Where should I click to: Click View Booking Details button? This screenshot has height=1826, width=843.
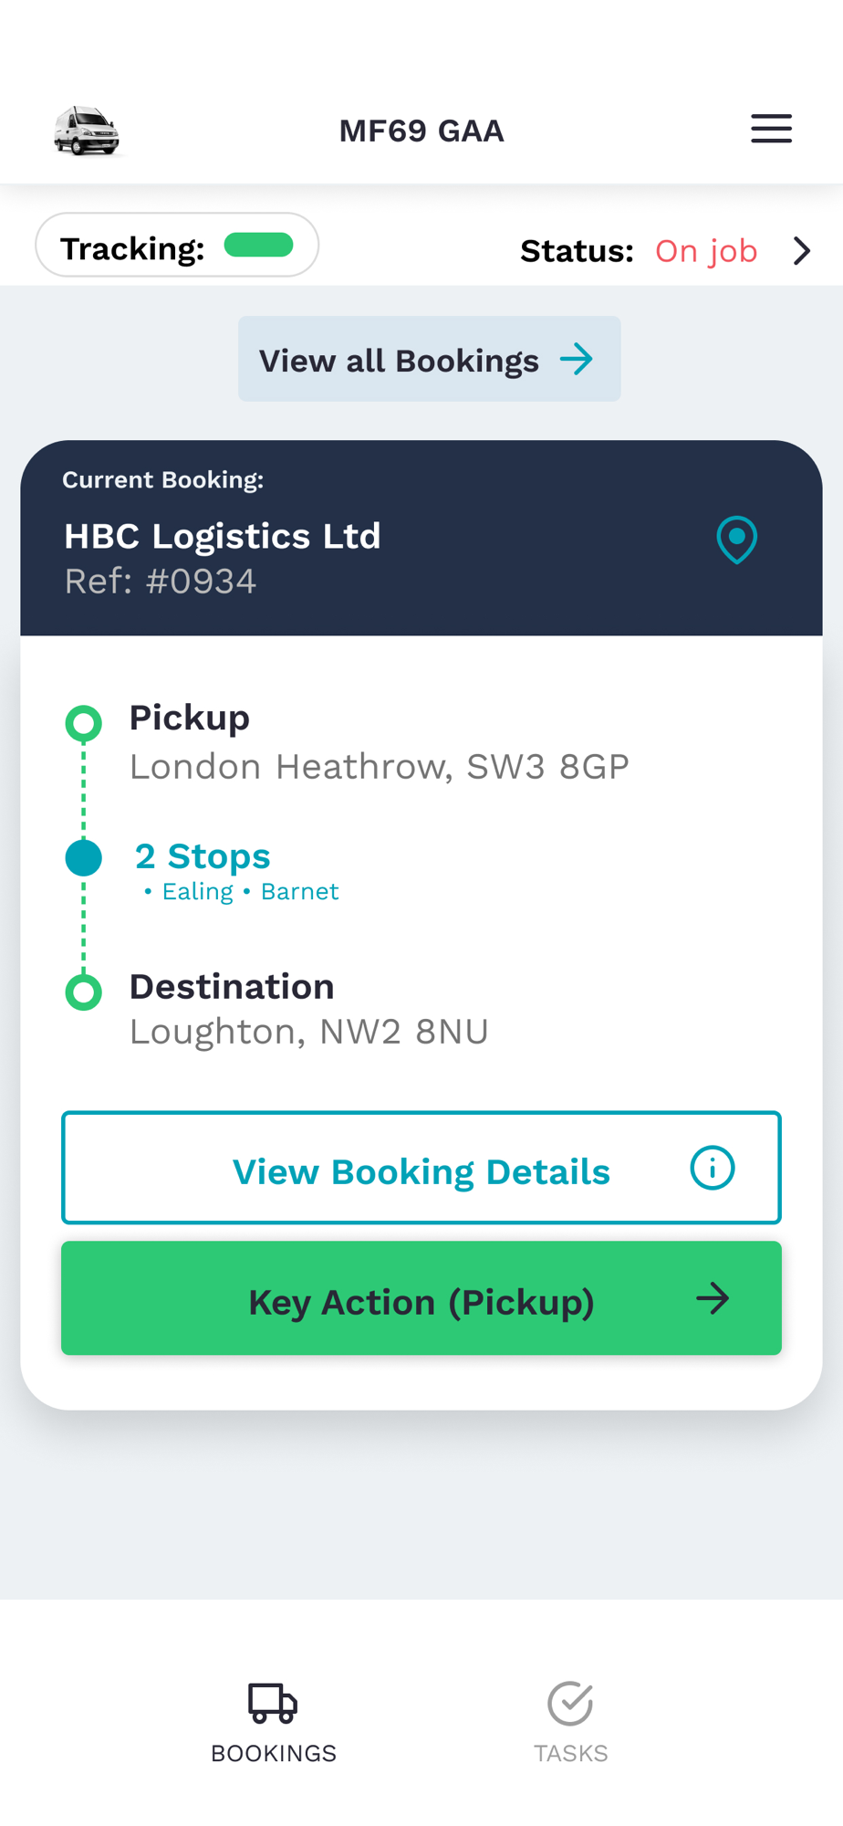pyautogui.click(x=421, y=1169)
